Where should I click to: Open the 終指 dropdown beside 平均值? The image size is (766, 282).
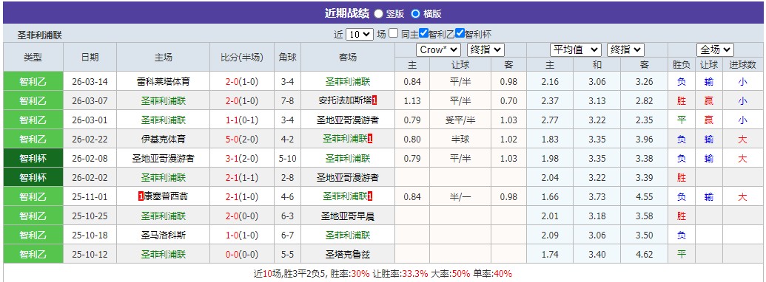point(626,49)
